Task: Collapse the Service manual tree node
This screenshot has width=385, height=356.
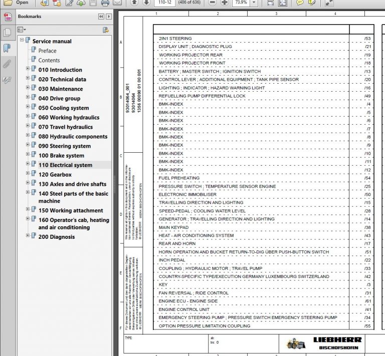Action: [x=22, y=40]
